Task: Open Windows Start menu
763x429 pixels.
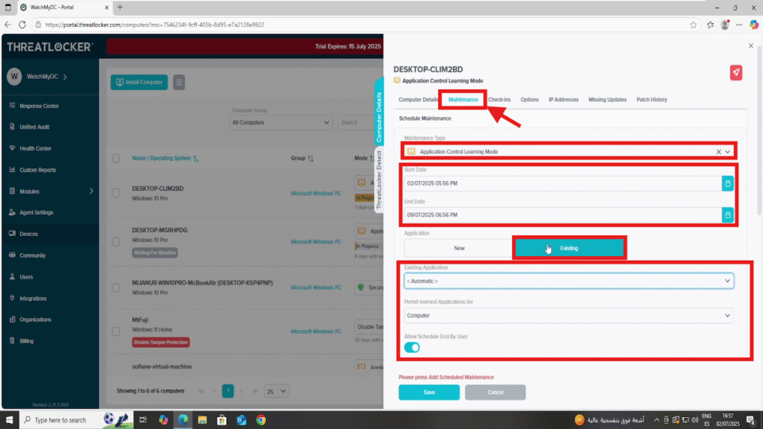Action: tap(9, 420)
